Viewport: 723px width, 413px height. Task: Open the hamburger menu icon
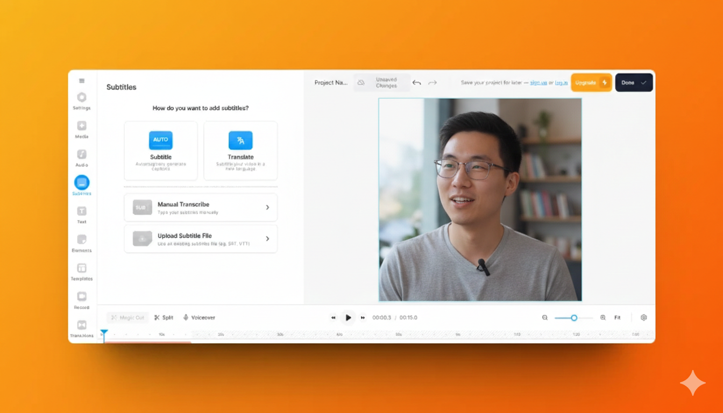(x=82, y=81)
